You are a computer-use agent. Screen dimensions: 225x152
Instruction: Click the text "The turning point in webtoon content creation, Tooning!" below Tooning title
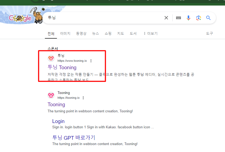pyautogui.click(x=90, y=111)
